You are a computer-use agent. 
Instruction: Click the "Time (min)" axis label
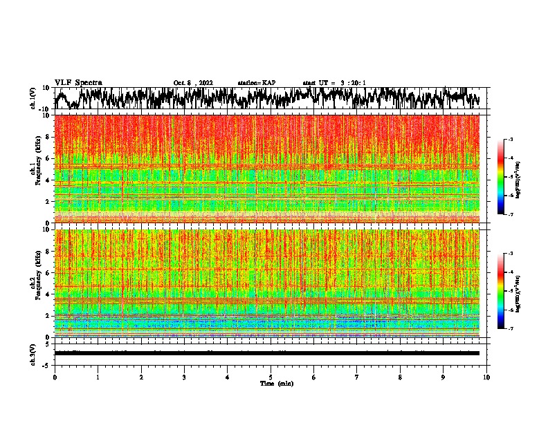tap(277, 384)
